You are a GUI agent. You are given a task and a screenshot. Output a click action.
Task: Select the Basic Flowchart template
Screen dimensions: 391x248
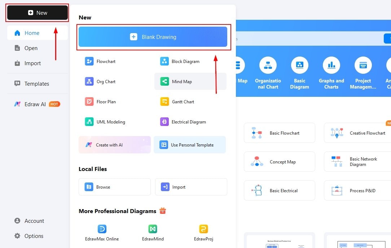(280, 133)
